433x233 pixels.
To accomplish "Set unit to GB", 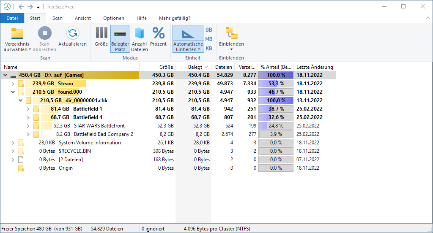I will [x=209, y=30].
